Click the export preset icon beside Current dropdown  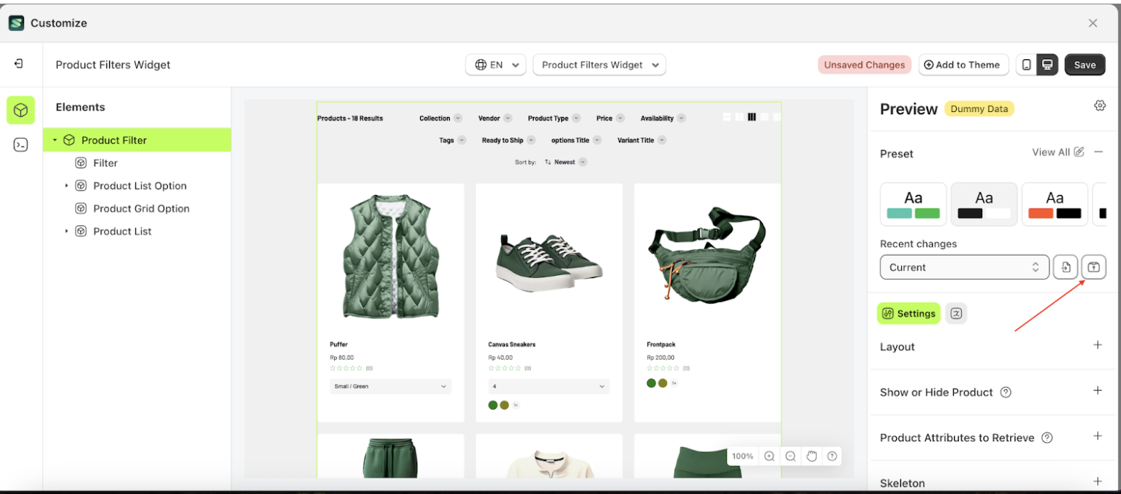pos(1094,267)
